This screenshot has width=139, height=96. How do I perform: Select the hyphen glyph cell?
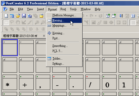[x=59, y=82]
